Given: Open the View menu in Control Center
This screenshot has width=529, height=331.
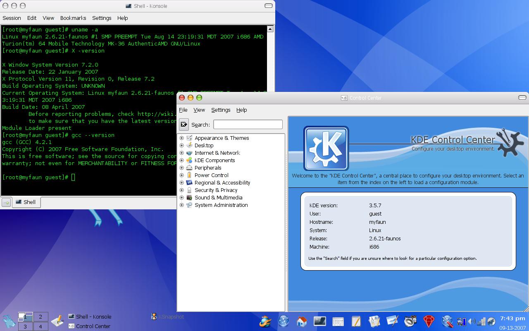Looking at the screenshot, I should coord(199,110).
